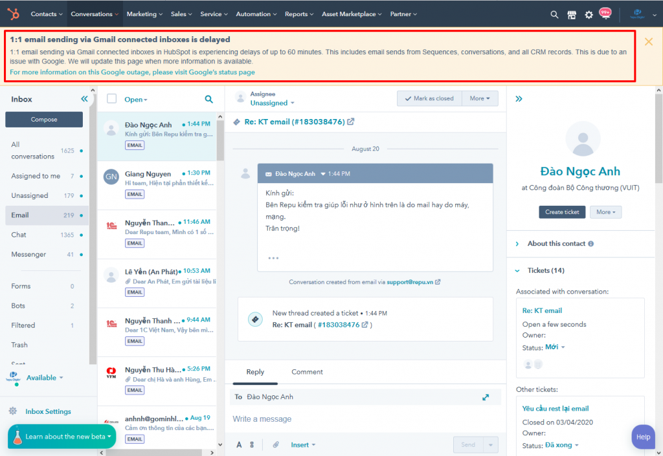
Task: Switch to the Comment tab
Action: pos(307,372)
